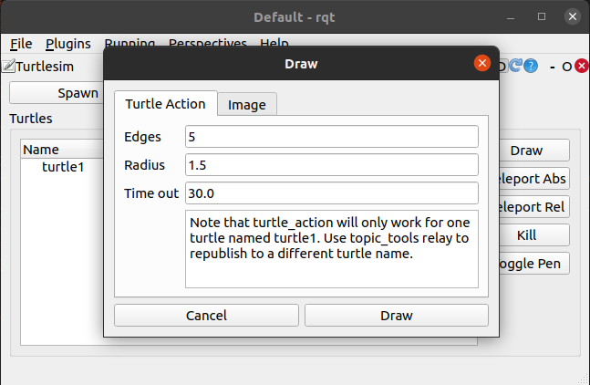This screenshot has width=590, height=385.
Task: Open plugin help via question mark icon
Action: pyautogui.click(x=531, y=67)
